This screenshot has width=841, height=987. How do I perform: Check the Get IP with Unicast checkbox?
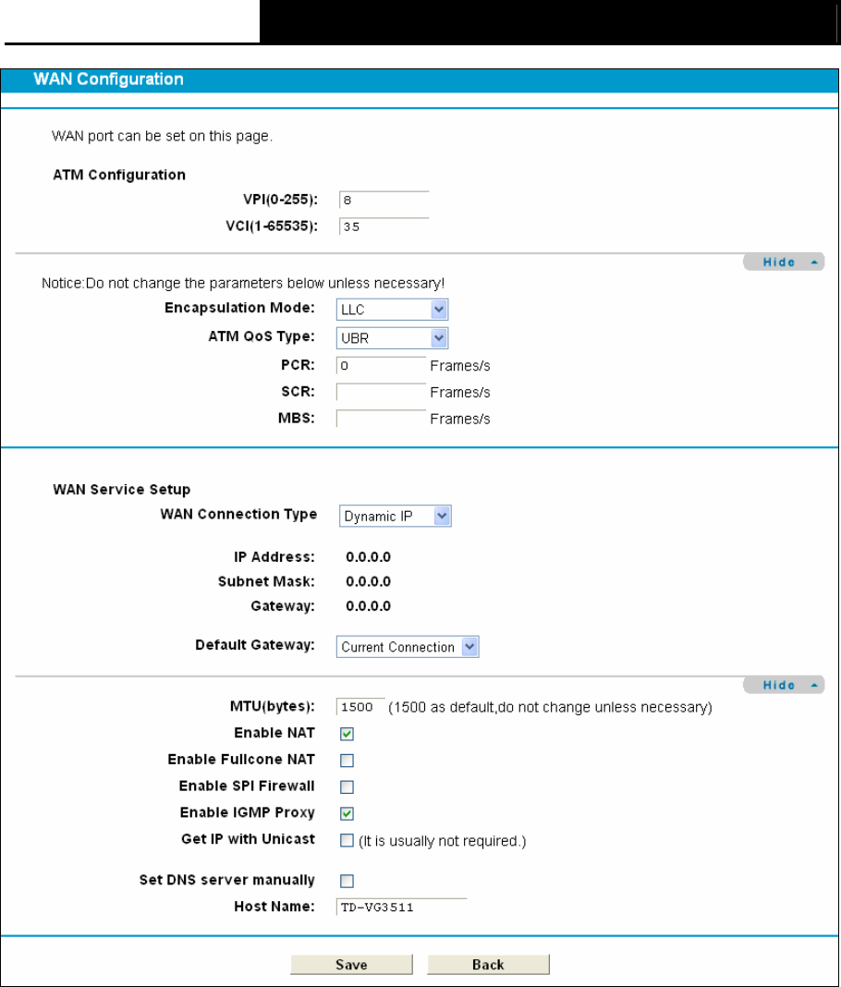(x=347, y=840)
